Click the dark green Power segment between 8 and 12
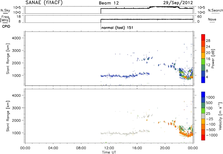This screenshot has height=154, width=223. 203,68
